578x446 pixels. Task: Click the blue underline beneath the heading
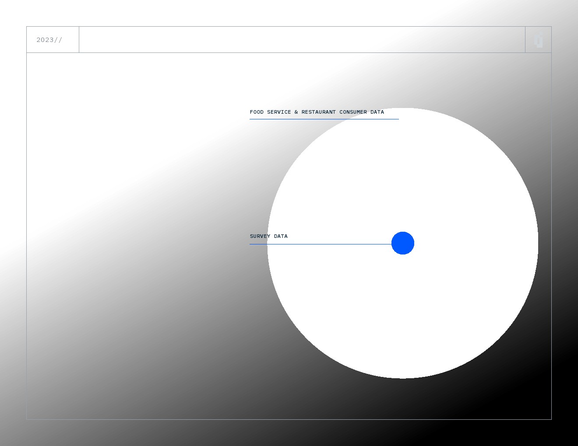click(324, 119)
